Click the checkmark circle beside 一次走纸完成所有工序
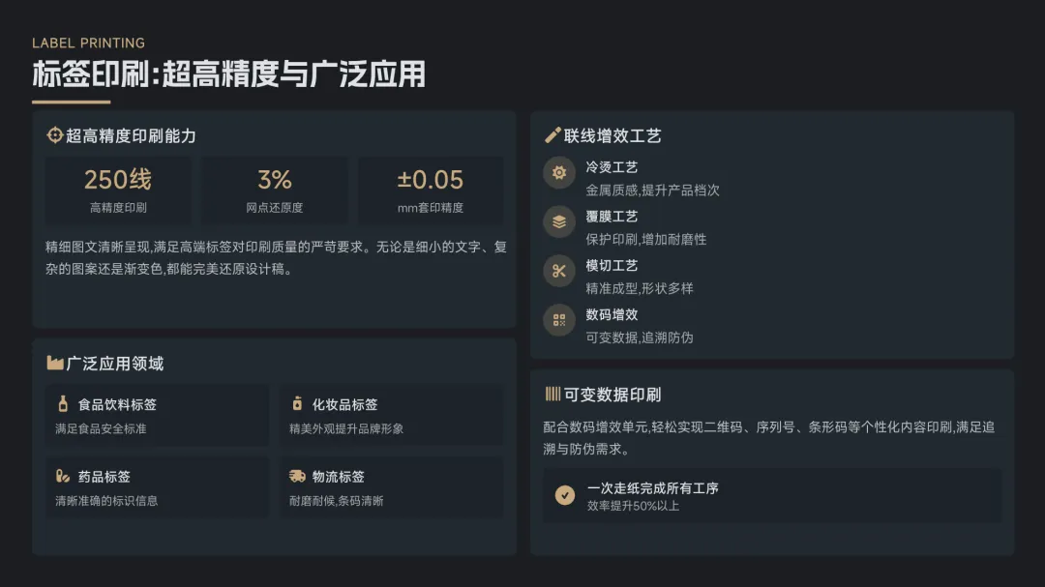Viewport: 1045px width, 587px height. (565, 495)
